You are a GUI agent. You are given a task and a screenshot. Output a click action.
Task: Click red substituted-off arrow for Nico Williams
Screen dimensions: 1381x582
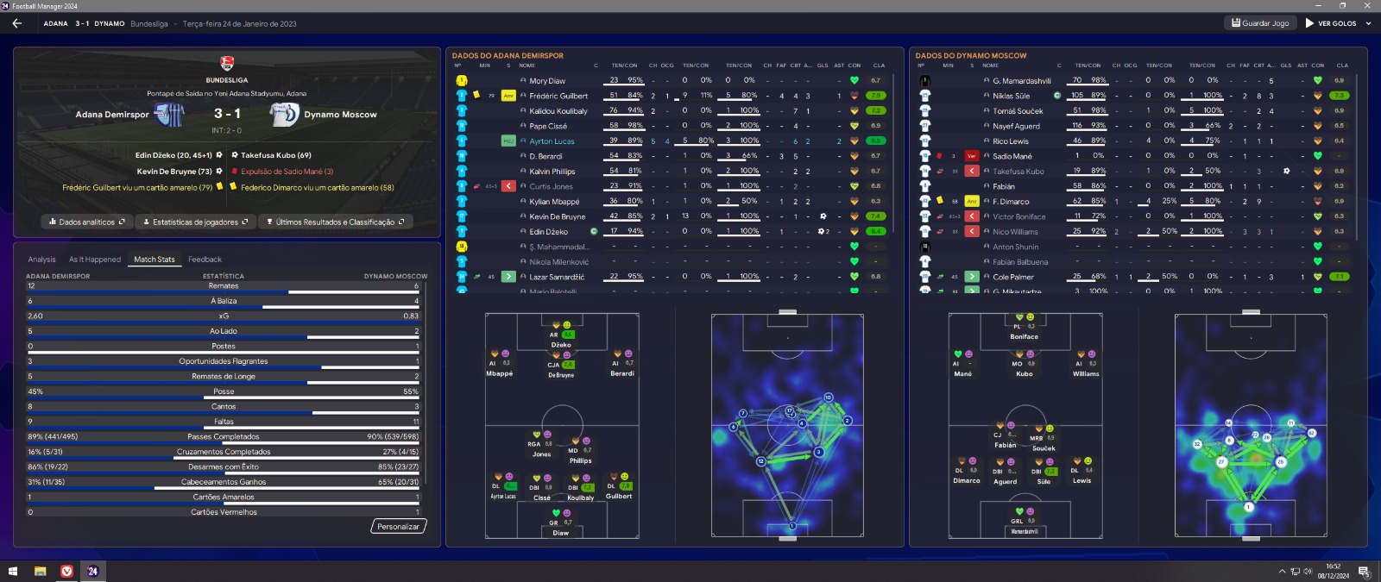pyautogui.click(x=972, y=231)
